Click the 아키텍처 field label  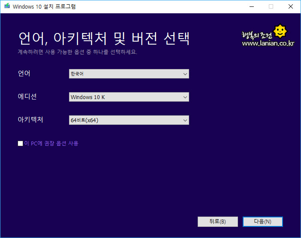click(x=30, y=119)
